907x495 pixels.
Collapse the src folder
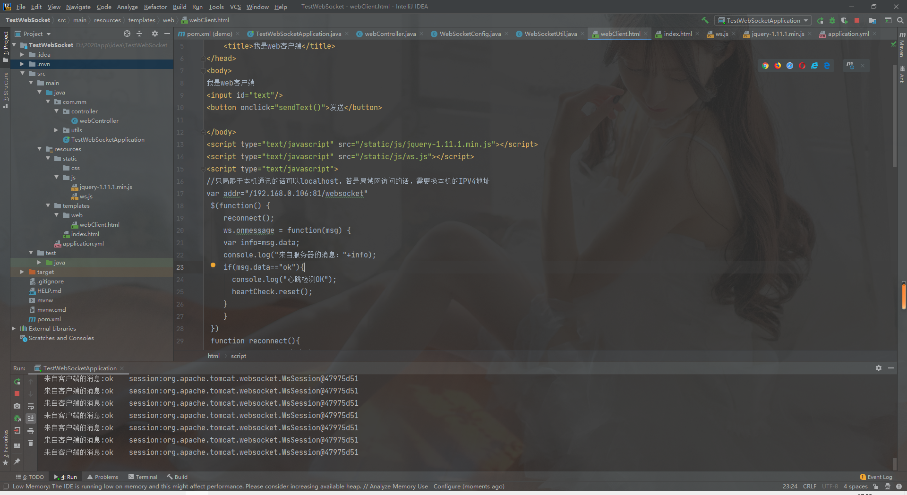tap(22, 74)
